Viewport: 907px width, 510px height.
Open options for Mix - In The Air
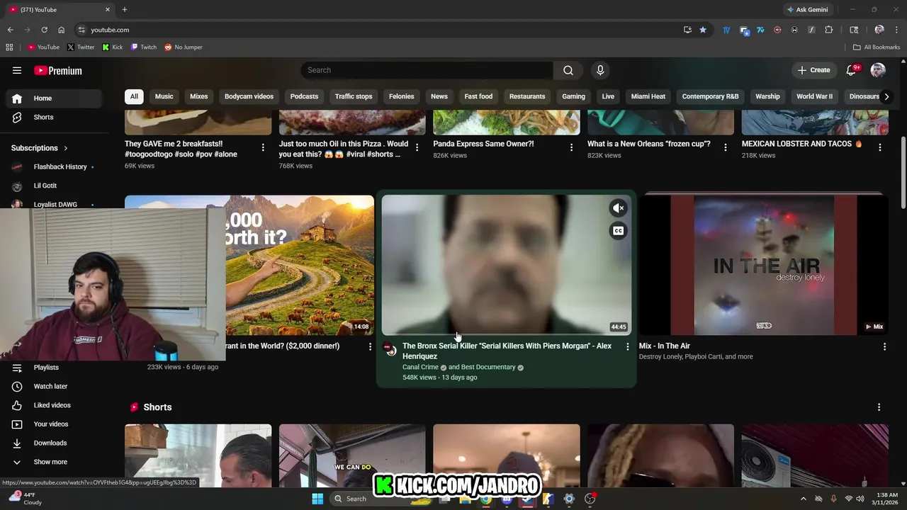click(884, 347)
